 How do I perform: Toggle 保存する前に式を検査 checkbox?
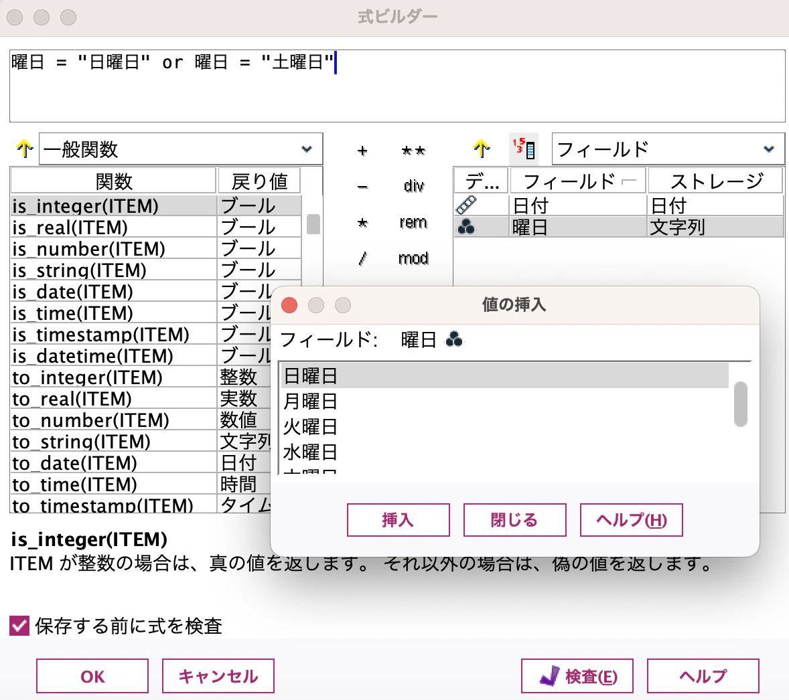[x=19, y=626]
